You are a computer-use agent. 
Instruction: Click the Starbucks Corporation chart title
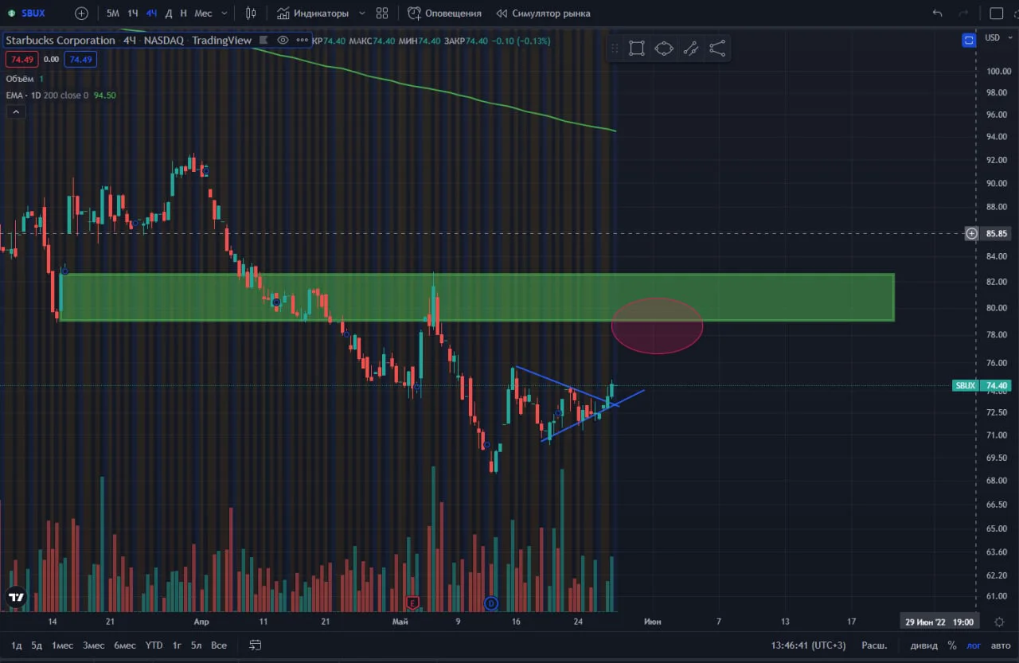61,40
